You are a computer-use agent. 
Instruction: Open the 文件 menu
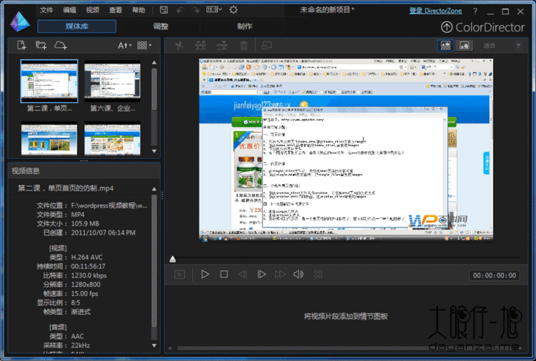coord(46,10)
